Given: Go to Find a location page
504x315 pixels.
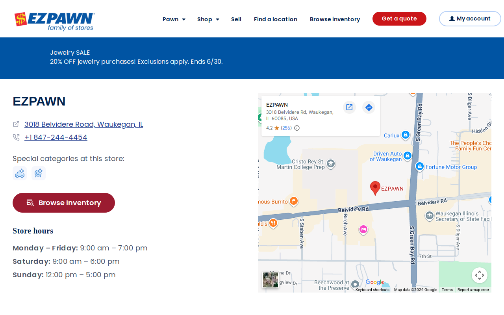Looking at the screenshot, I should (x=276, y=19).
